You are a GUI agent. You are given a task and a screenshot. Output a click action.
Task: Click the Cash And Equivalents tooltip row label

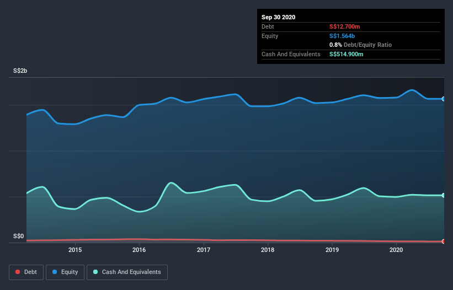291,54
